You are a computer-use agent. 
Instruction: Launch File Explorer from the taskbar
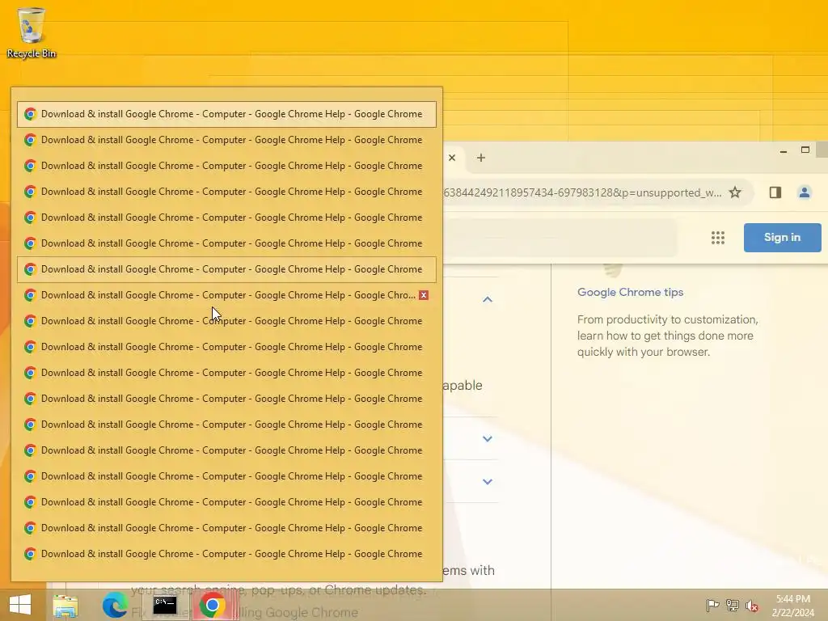point(65,606)
